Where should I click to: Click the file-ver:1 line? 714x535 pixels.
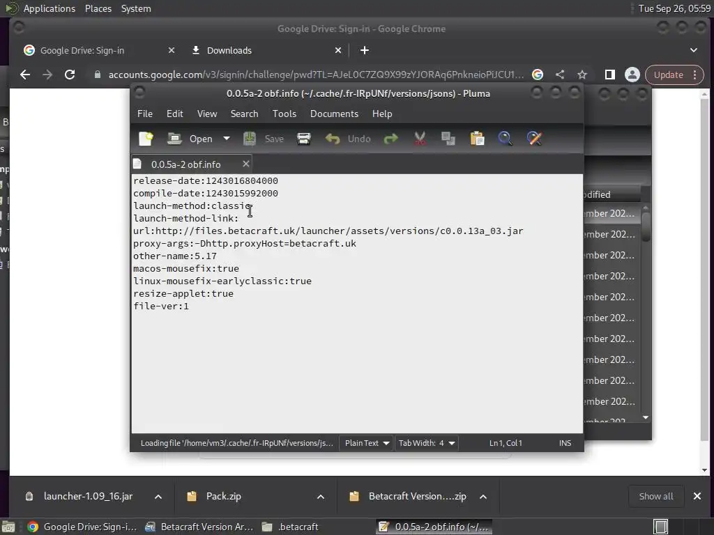pyautogui.click(x=161, y=307)
